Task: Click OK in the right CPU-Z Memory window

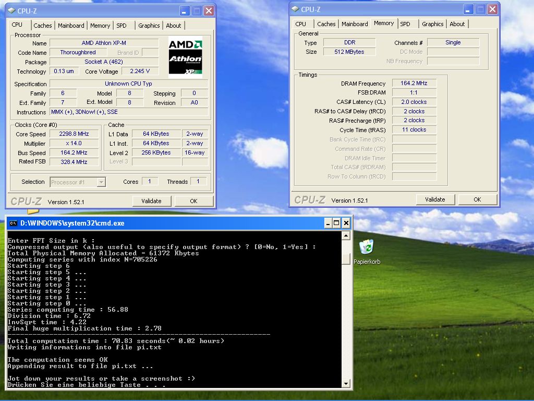Action: [x=477, y=199]
